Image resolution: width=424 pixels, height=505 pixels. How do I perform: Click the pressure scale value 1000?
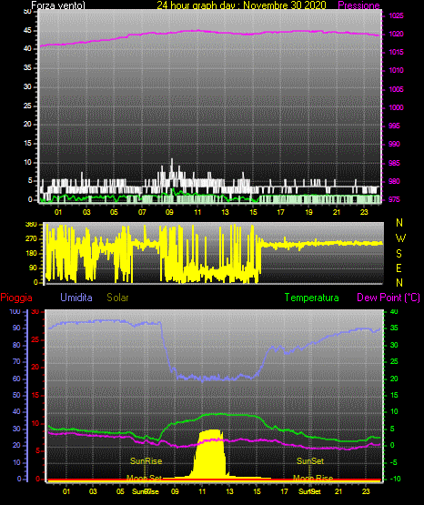(x=396, y=107)
